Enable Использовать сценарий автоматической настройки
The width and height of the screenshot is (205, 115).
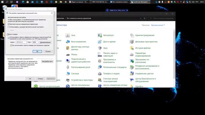9,27
